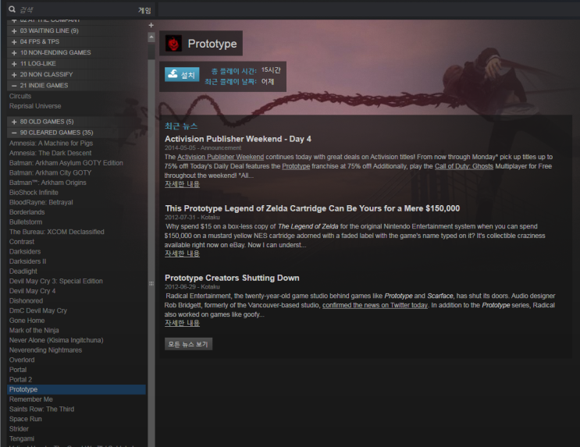Image resolution: width=580 pixels, height=447 pixels.
Task: Click the Prototype game logo icon
Action: [173, 43]
